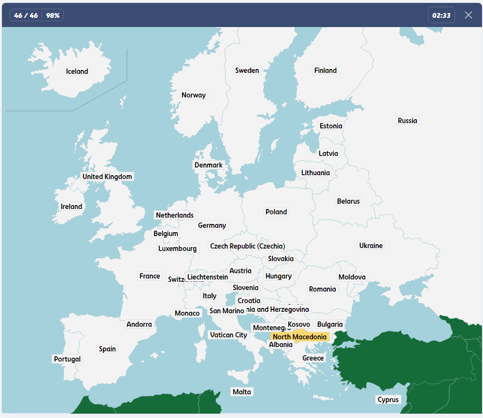Click the Sweden country label
Screen dimensions: 483x418
(247, 70)
